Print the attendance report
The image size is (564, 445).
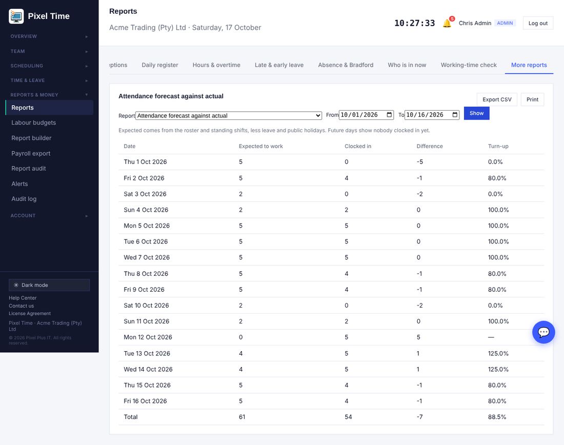click(532, 99)
